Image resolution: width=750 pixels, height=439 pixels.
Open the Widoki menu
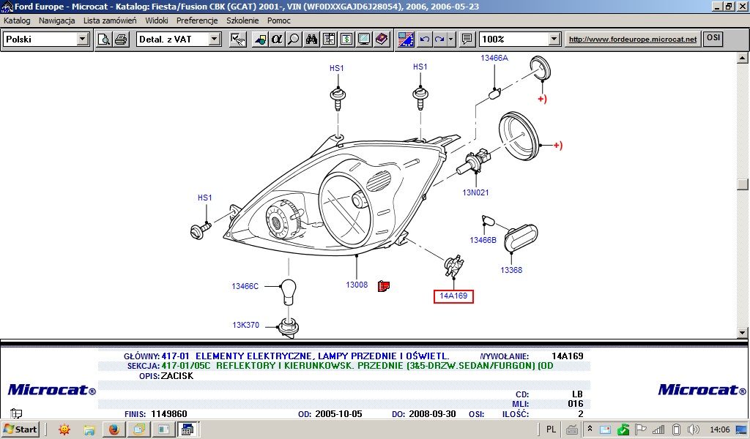(157, 20)
